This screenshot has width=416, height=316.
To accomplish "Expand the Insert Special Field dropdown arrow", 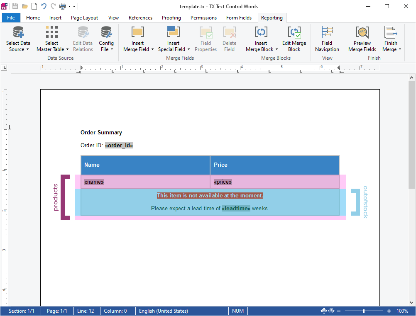I will 188,49.
